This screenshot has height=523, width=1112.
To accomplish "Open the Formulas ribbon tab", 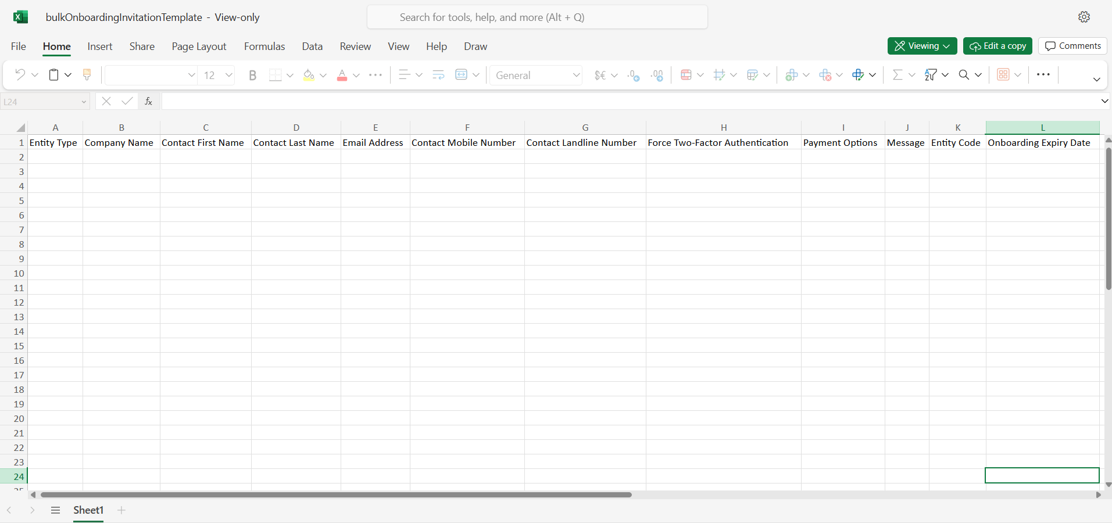I will (x=264, y=46).
